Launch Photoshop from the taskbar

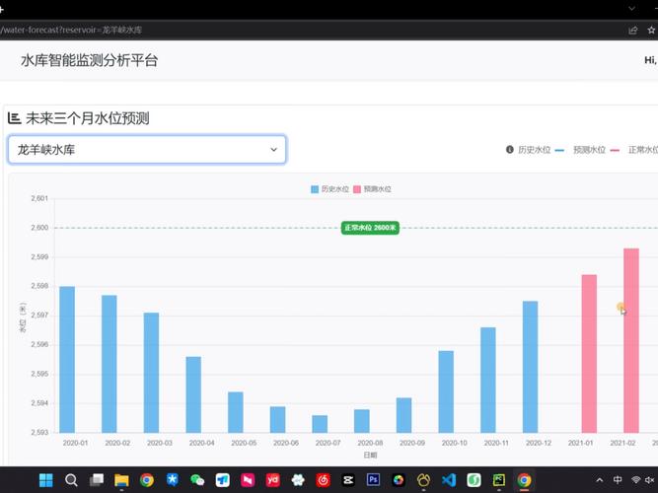pyautogui.click(x=373, y=480)
